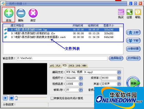Open split settings (分割设置)
This screenshot has height=109, width=144.
[133, 49]
